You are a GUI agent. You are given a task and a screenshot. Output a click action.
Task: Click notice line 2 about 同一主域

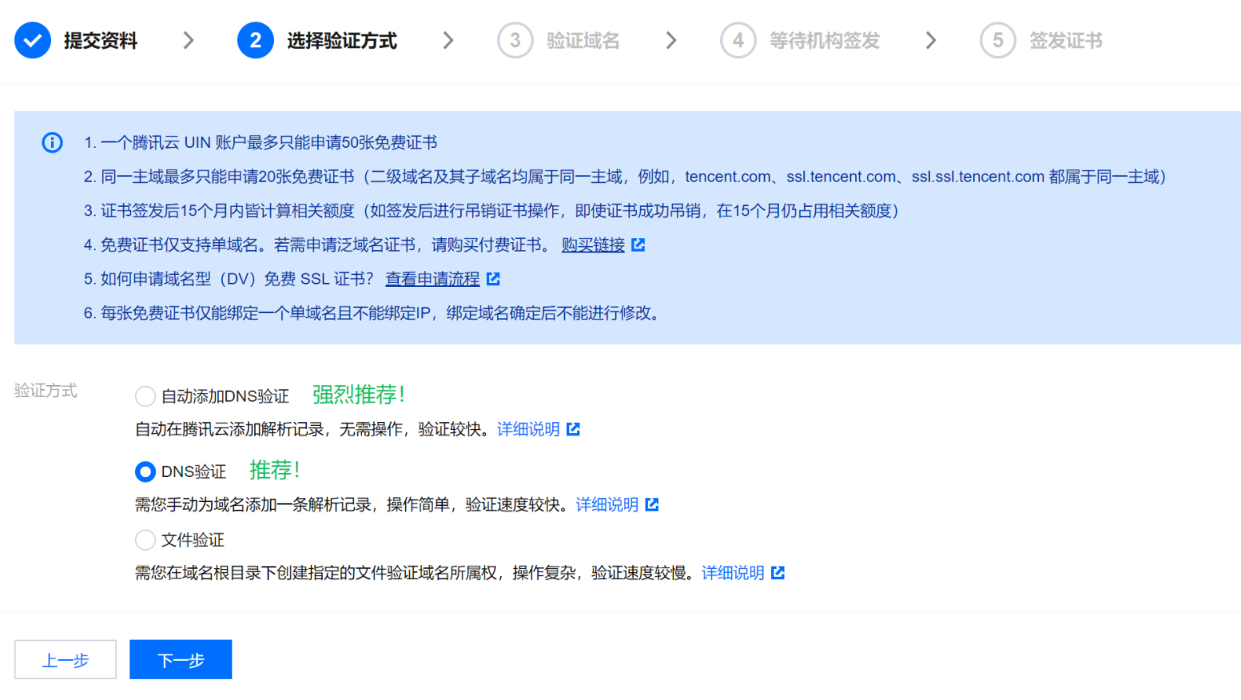(x=626, y=177)
